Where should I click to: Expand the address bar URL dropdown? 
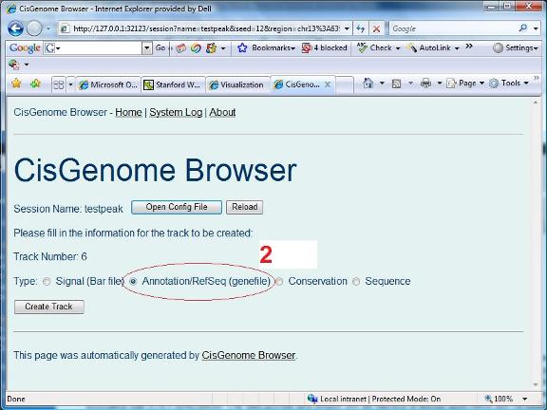tap(347, 28)
